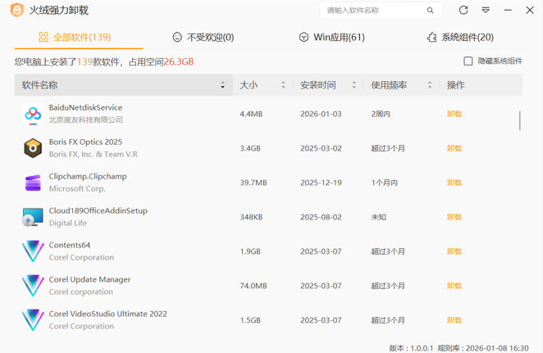
Task: Select the Contents64 name text
Action: click(x=70, y=245)
